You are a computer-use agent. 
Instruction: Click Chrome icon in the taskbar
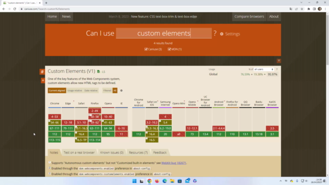pos(150,181)
